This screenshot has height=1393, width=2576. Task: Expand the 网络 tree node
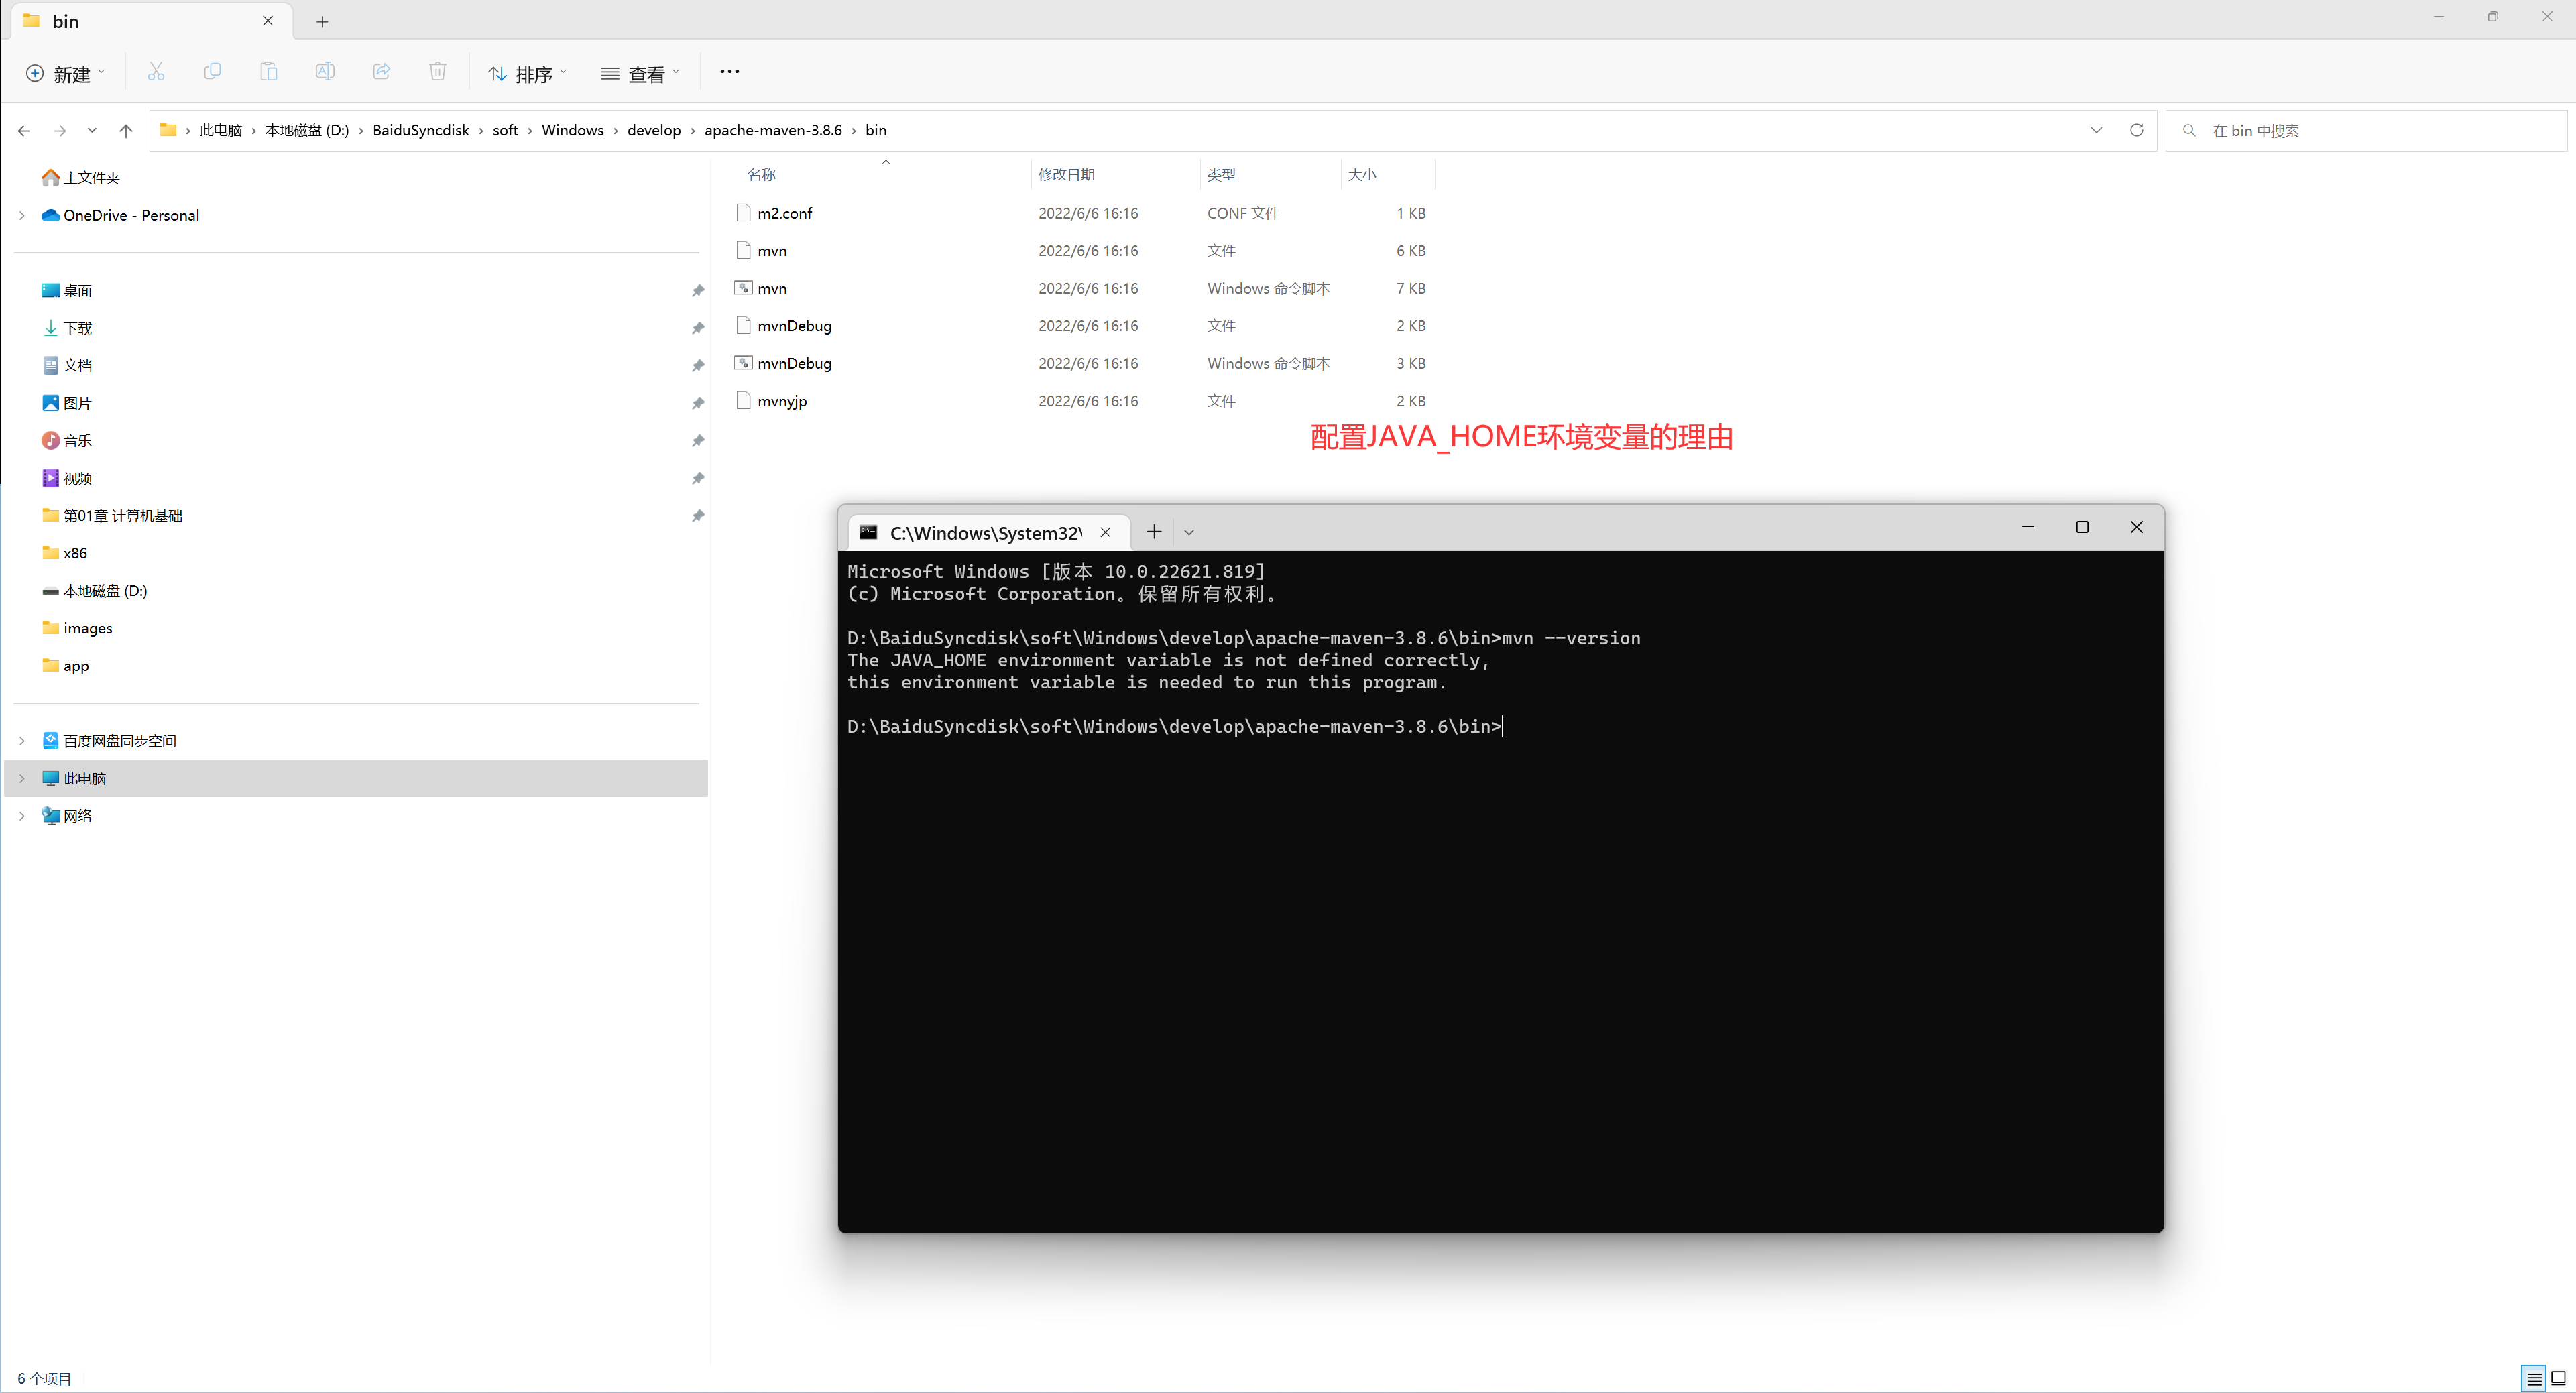point(22,816)
